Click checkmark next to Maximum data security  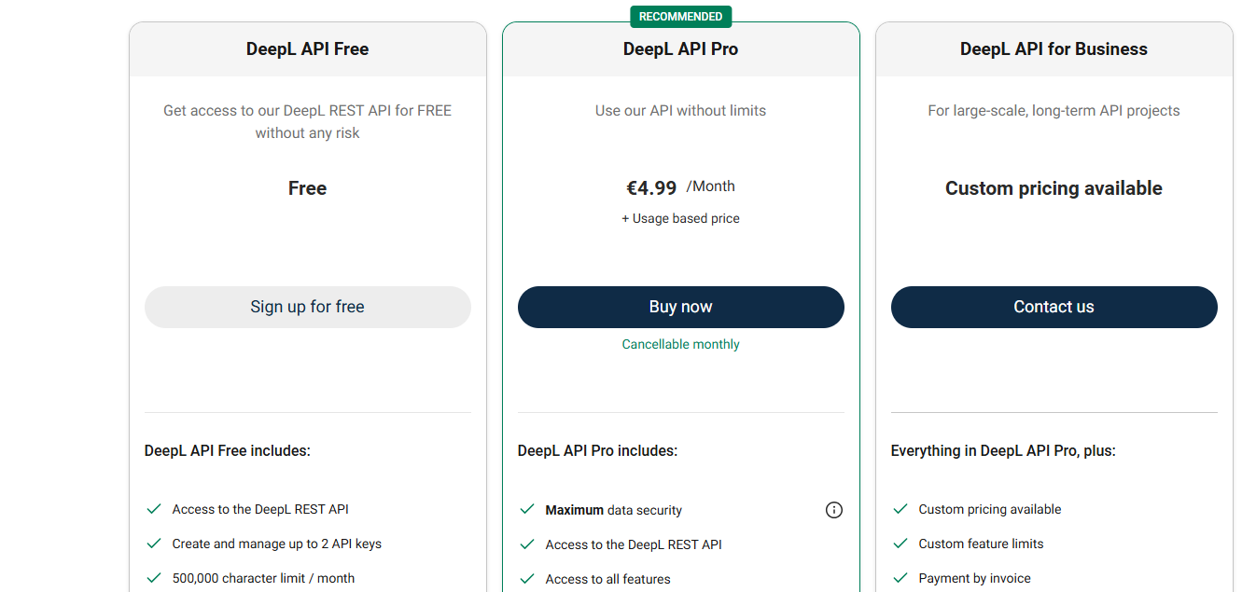(527, 510)
